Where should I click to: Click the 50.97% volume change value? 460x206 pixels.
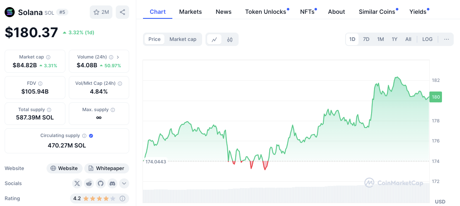pos(110,66)
